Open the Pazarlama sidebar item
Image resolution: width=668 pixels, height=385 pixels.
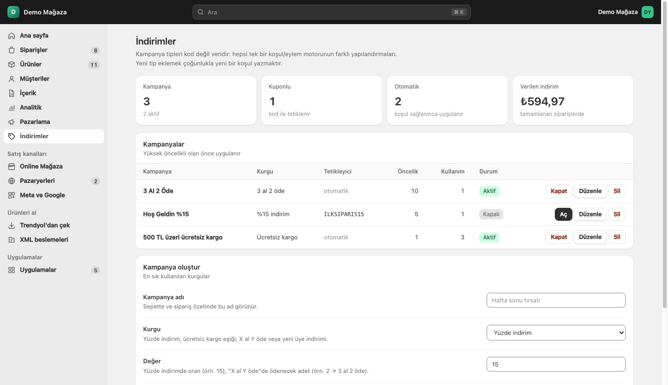click(x=54, y=122)
